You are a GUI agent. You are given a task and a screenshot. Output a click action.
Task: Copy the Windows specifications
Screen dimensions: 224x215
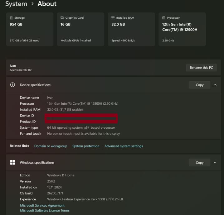(x=199, y=162)
